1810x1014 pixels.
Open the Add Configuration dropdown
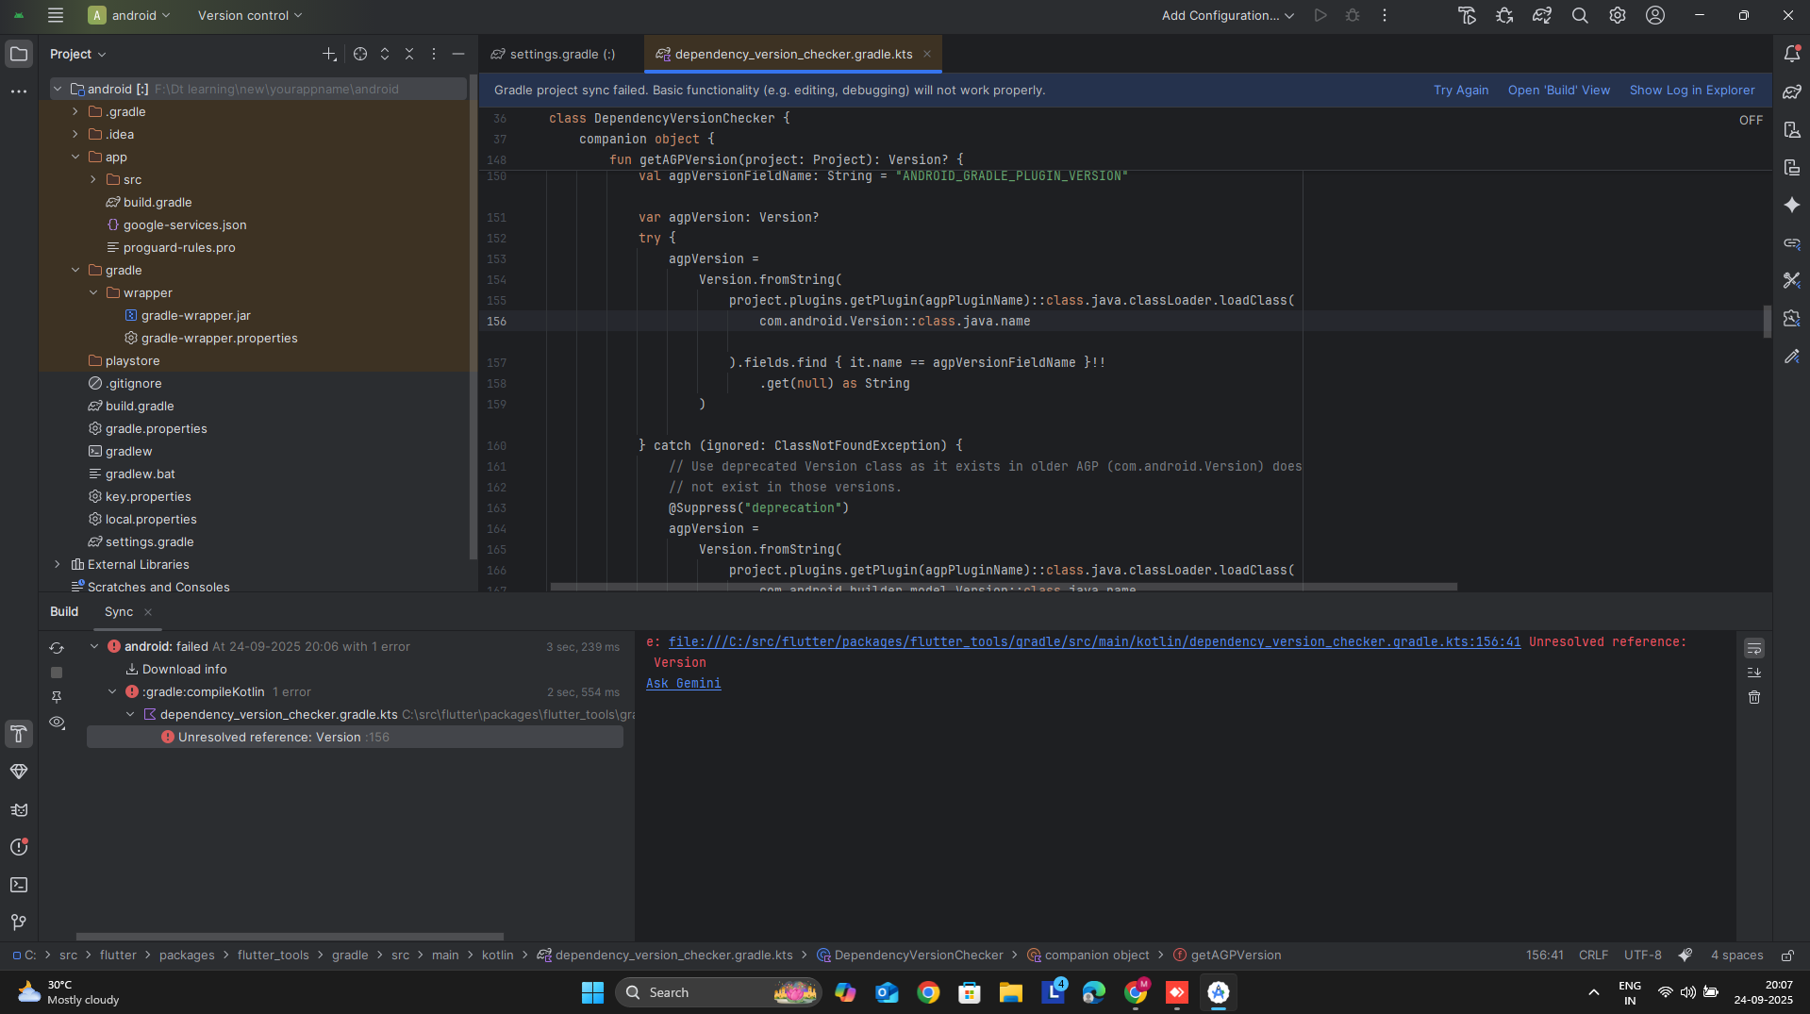click(1227, 16)
